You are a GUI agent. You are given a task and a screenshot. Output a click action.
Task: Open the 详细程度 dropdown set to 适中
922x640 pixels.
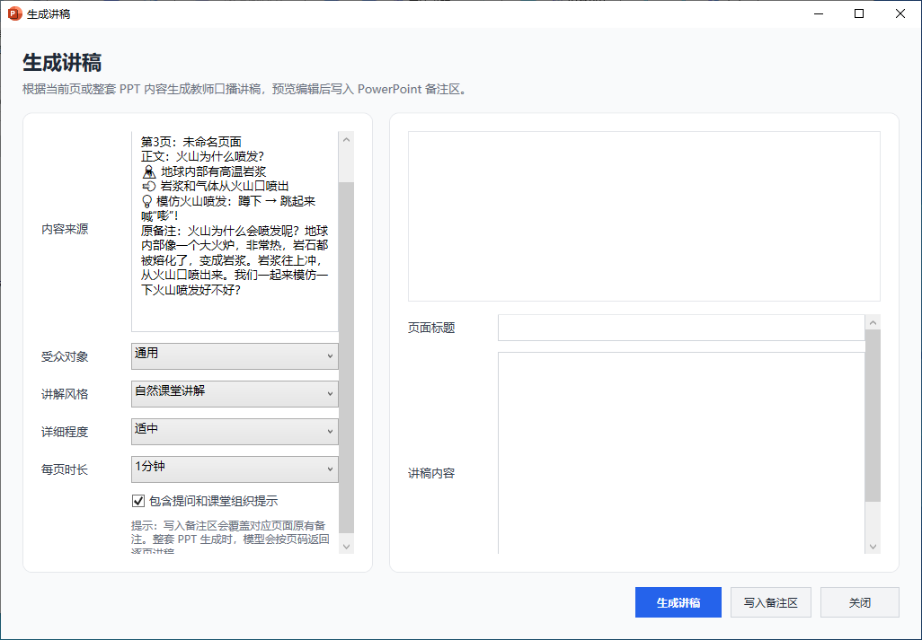pos(235,432)
